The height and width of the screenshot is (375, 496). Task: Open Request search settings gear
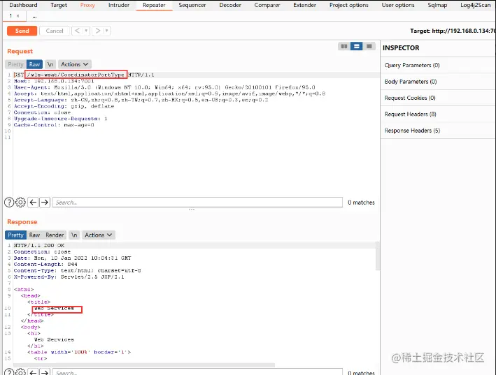coord(20,202)
